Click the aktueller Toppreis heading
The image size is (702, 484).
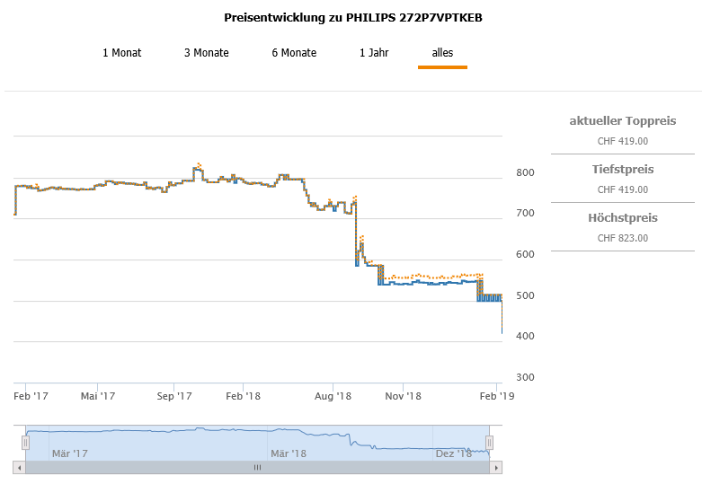[622, 121]
